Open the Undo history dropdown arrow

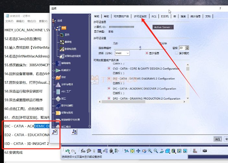pos(69,153)
